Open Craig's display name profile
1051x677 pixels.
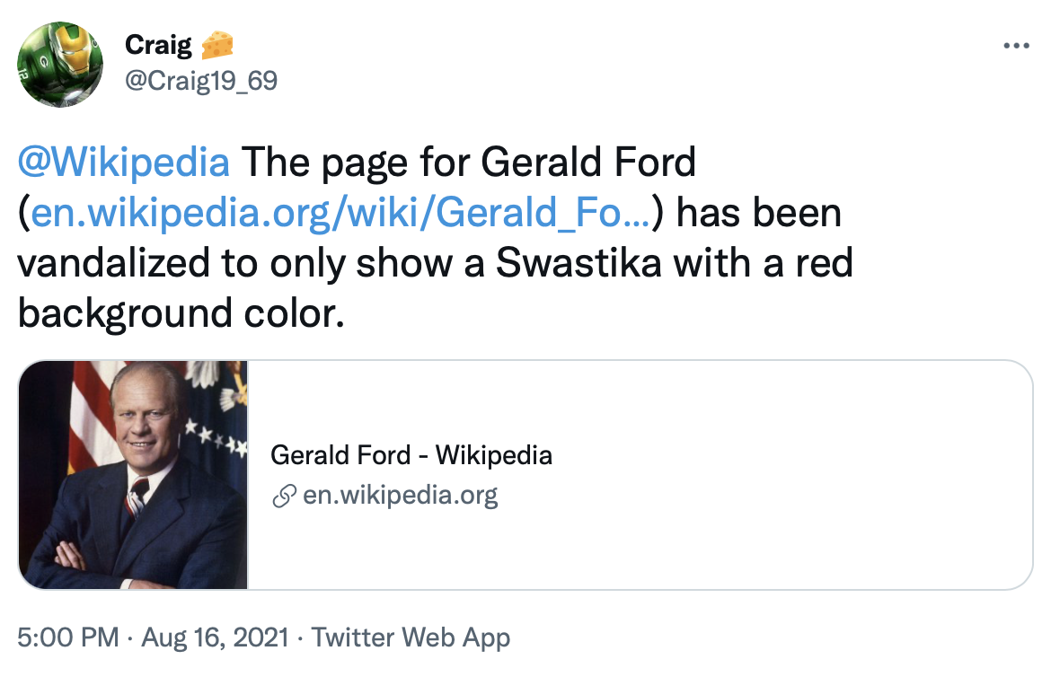pyautogui.click(x=158, y=45)
